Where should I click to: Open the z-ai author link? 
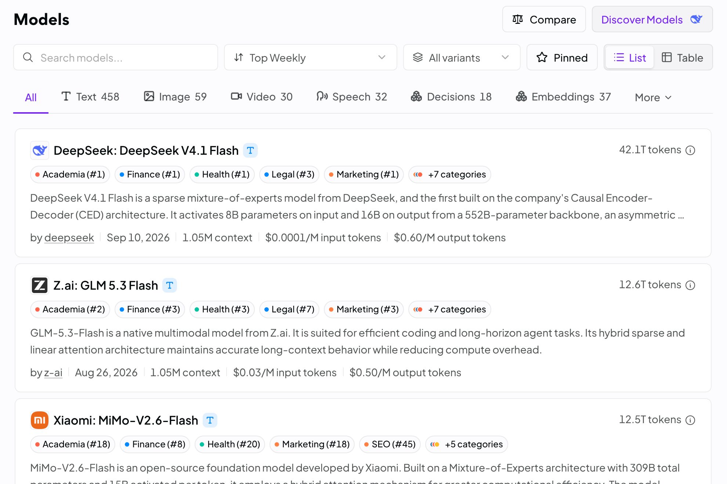coord(53,373)
